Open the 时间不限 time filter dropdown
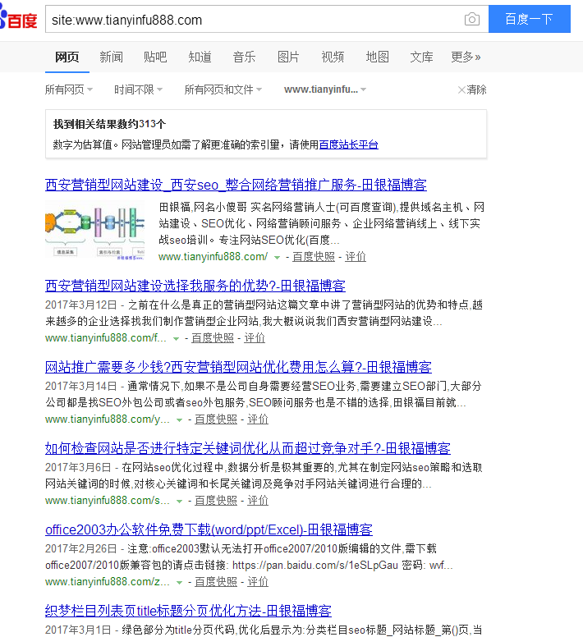Image resolution: width=583 pixels, height=637 pixels. (138, 89)
